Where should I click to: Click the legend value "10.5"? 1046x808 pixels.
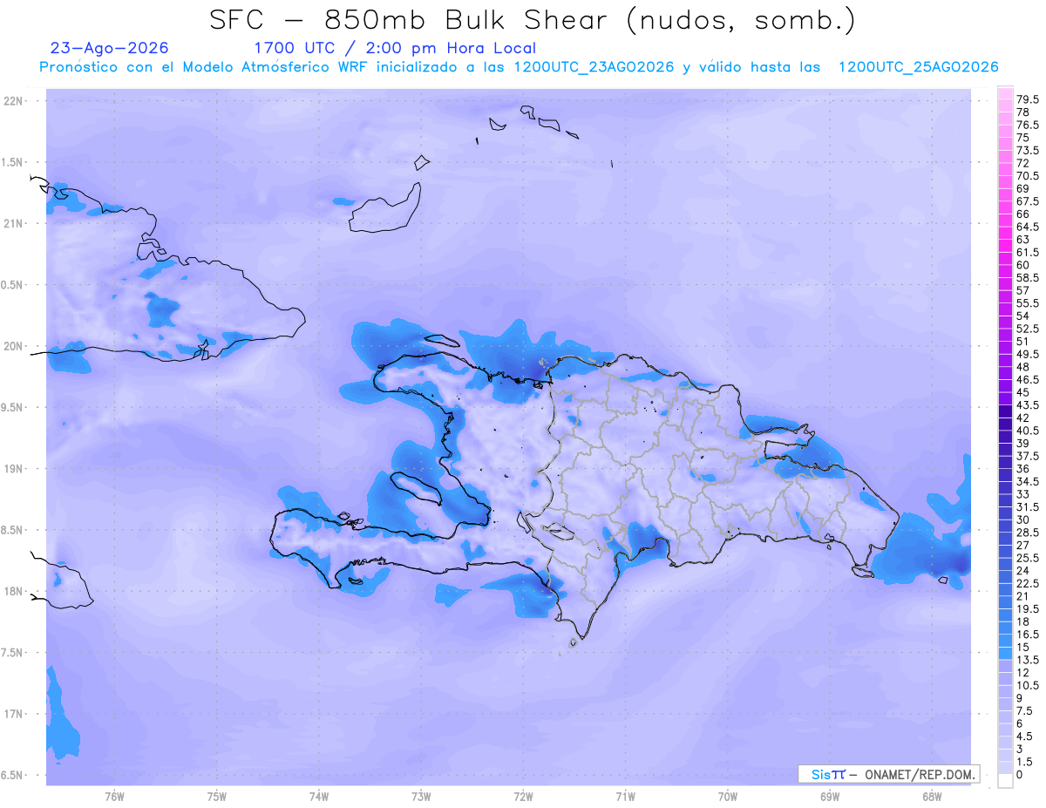pyautogui.click(x=1028, y=686)
